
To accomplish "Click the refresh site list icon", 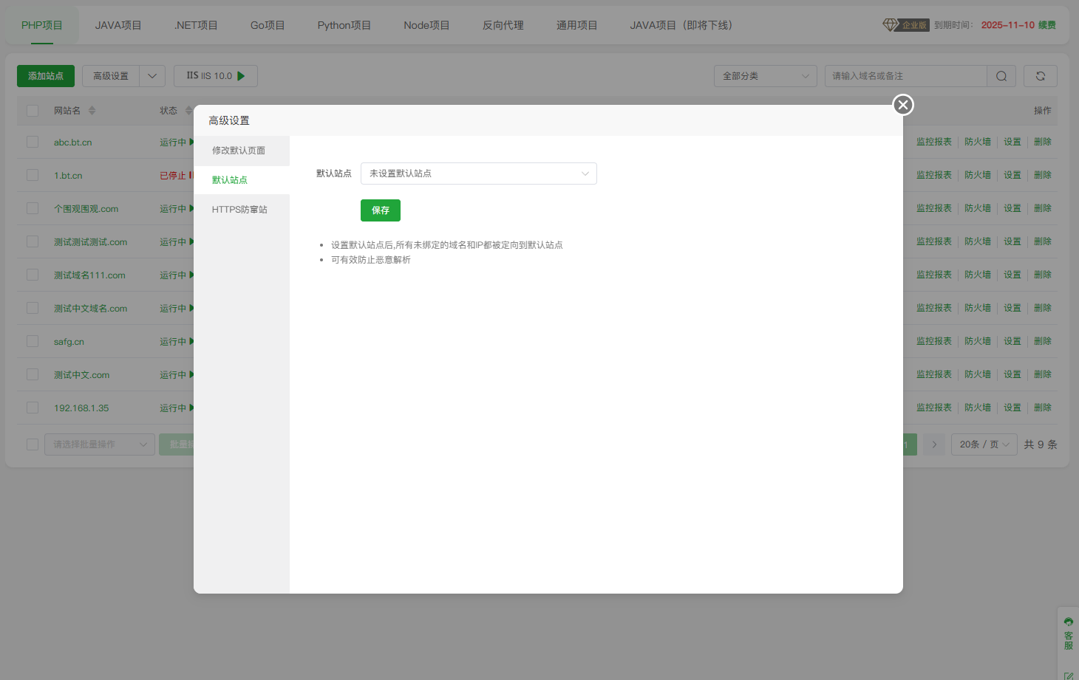I will [1040, 75].
